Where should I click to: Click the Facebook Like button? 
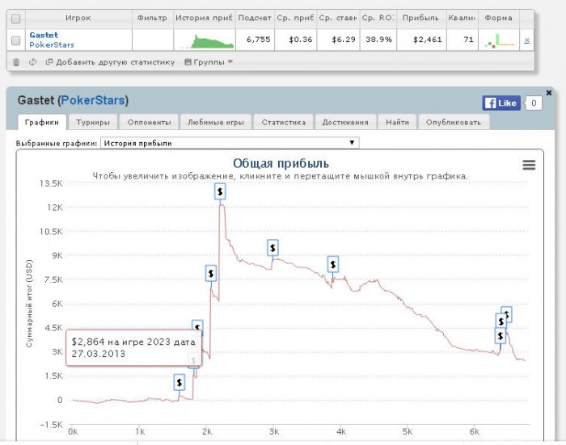pos(501,103)
